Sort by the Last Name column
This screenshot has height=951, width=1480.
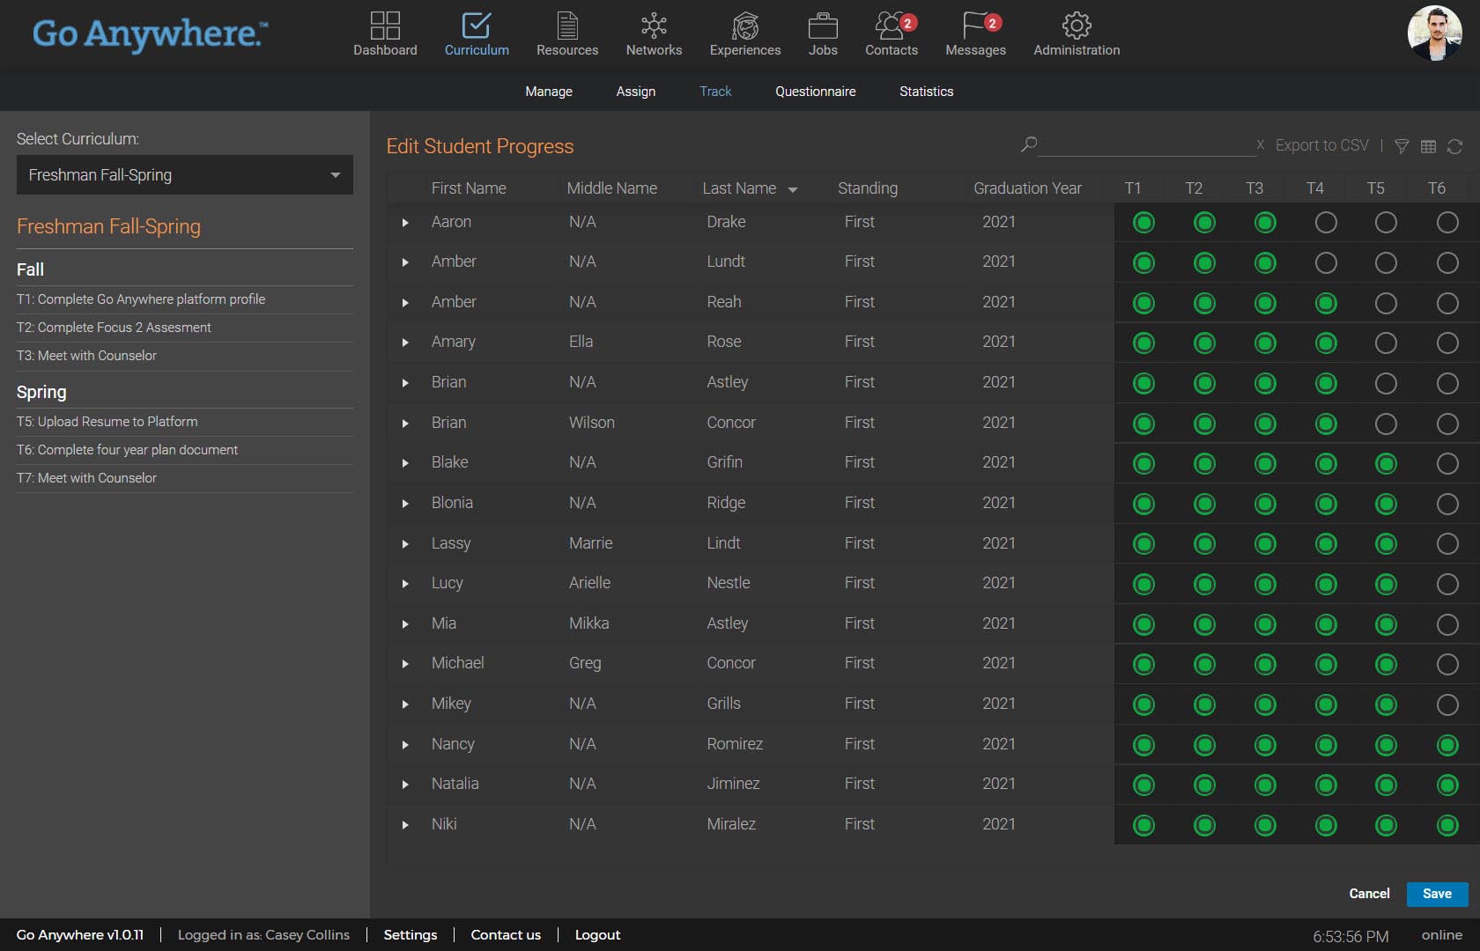(x=740, y=188)
